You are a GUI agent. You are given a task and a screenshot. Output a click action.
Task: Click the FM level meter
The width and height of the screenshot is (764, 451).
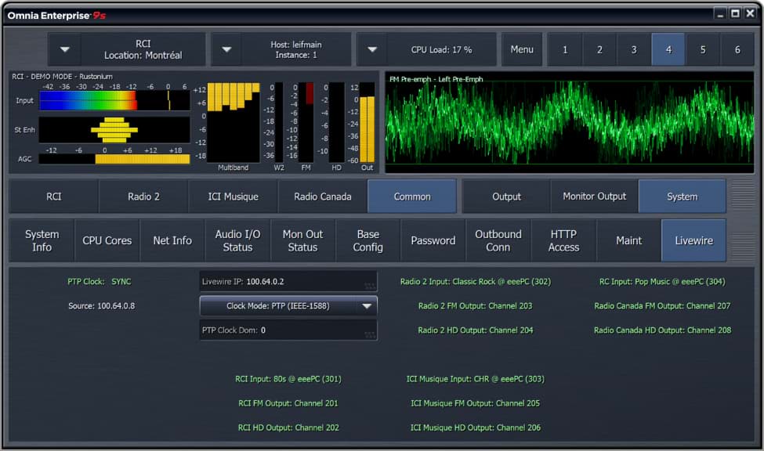(306, 122)
